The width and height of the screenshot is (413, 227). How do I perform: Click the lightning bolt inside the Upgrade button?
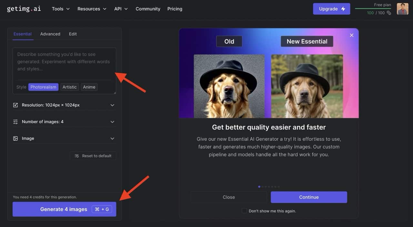click(343, 9)
